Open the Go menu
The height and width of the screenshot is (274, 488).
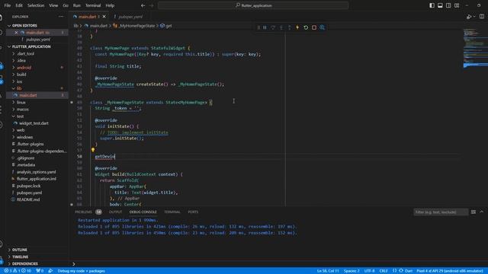[66, 5]
